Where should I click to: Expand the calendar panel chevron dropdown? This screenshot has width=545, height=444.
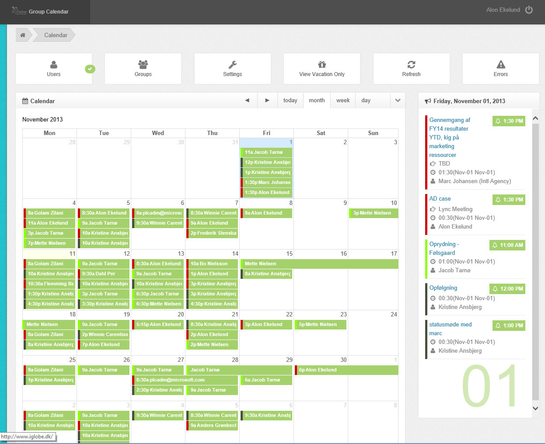[x=398, y=101]
